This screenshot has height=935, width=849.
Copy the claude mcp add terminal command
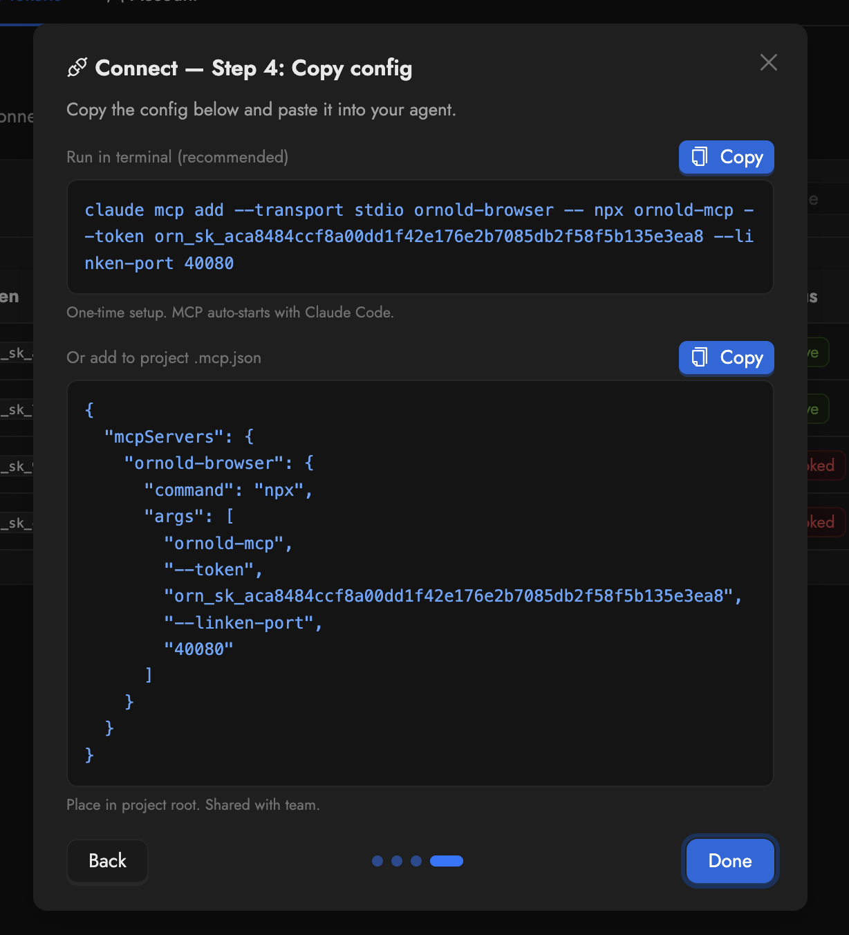coord(726,157)
